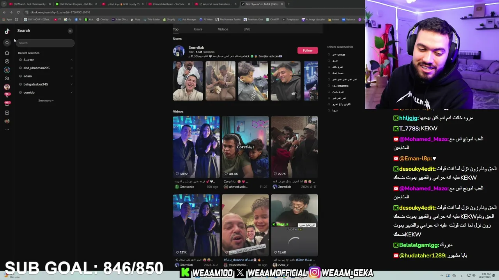Close the Search panel with the X button
The height and width of the screenshot is (280, 499).
coord(70,31)
